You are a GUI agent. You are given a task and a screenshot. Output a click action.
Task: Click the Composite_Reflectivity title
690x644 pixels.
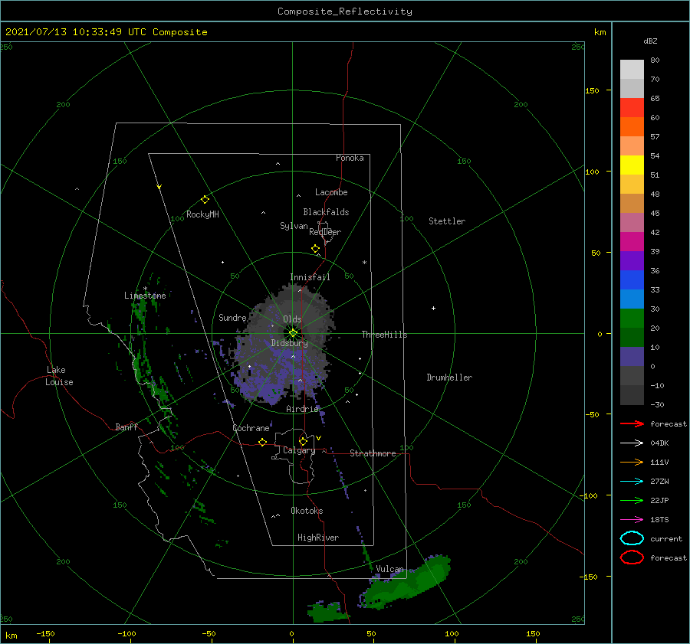[x=344, y=11]
